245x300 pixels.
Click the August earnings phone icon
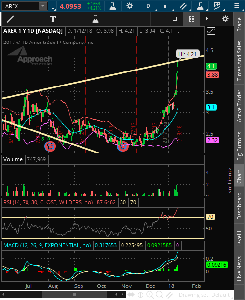50,146
